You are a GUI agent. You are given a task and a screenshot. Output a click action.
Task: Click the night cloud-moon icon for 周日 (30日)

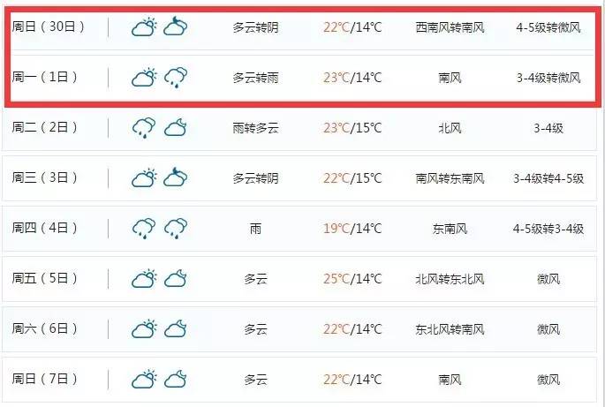click(175, 27)
